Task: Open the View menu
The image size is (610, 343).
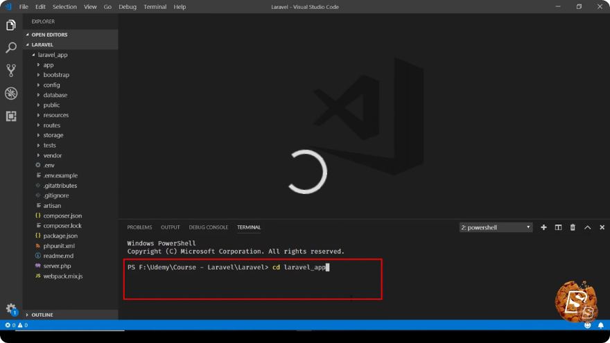Action: click(90, 7)
